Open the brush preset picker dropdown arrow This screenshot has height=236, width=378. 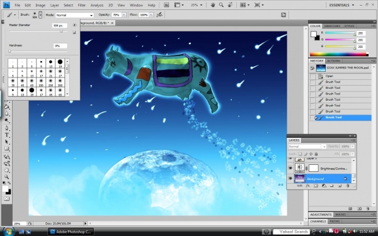click(40, 15)
